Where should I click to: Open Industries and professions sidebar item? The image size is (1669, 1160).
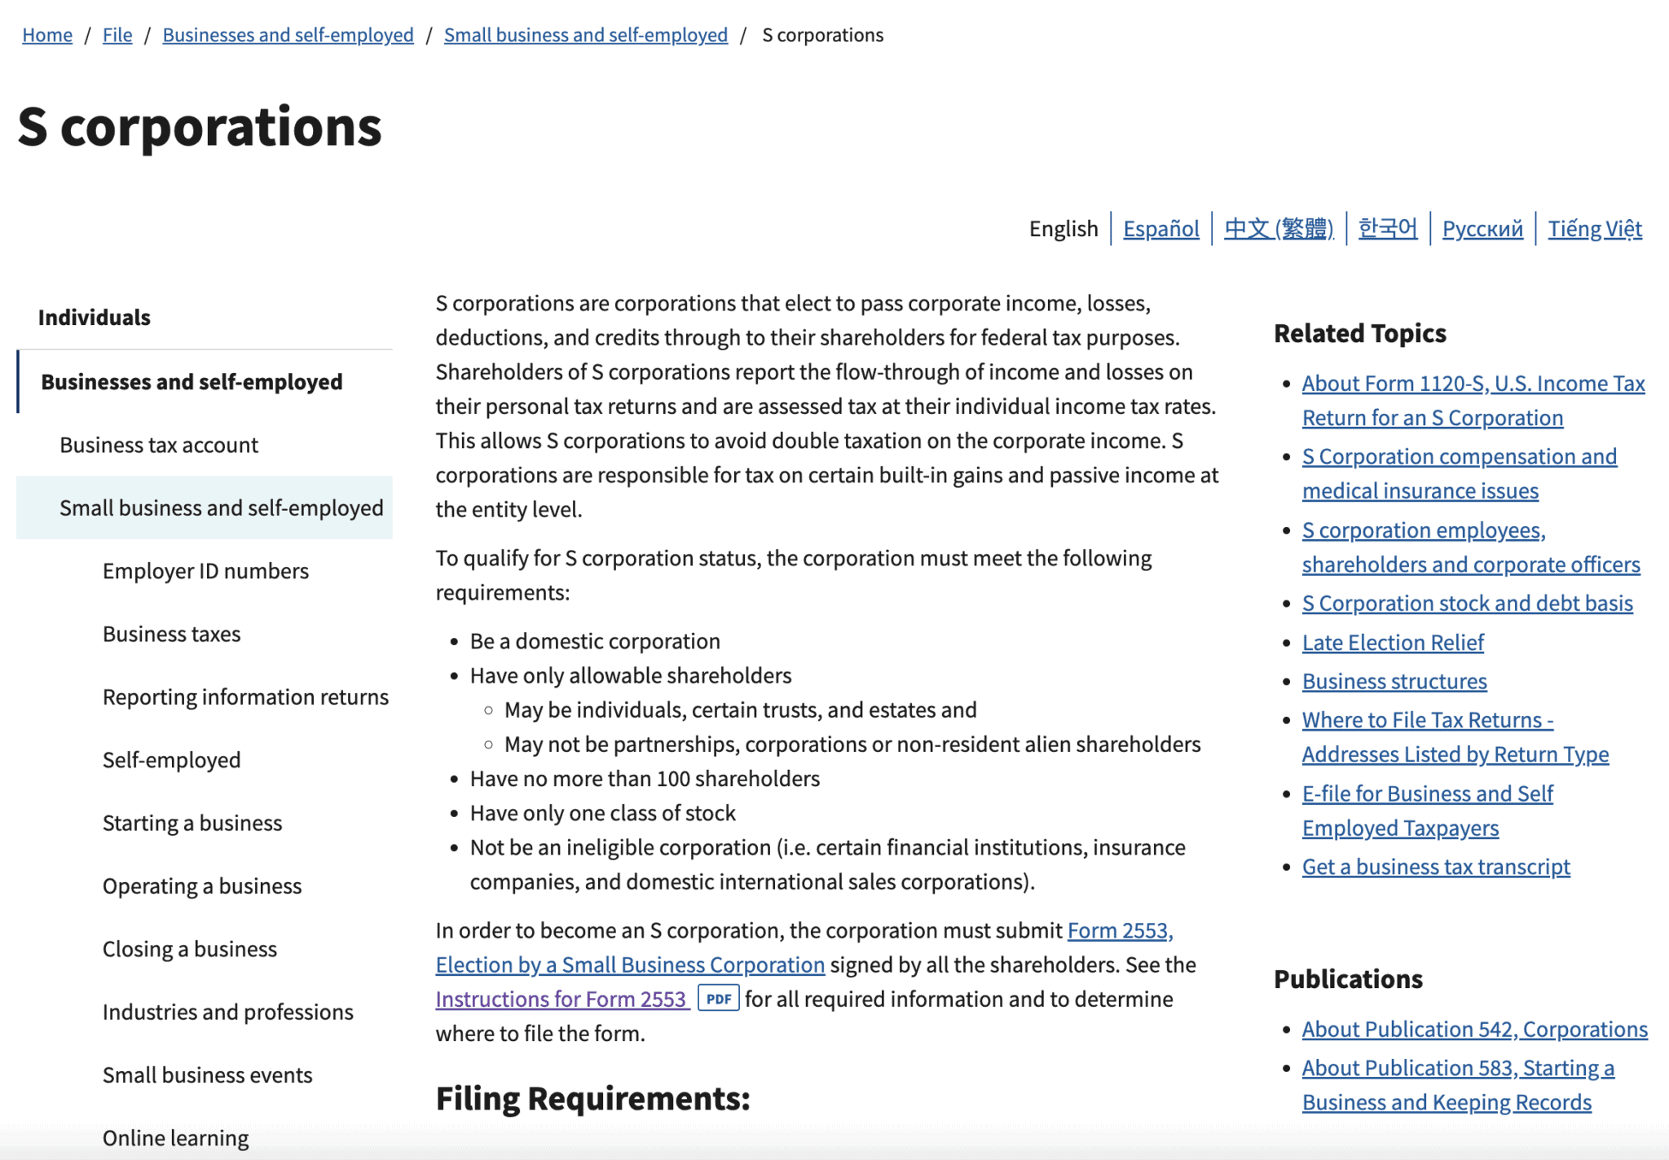(x=228, y=1012)
